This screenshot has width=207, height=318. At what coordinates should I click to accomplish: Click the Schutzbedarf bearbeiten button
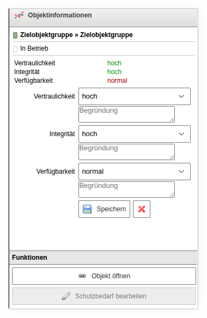point(104,296)
